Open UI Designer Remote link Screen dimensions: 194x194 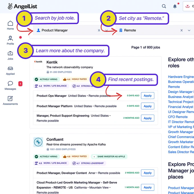coord(181,112)
